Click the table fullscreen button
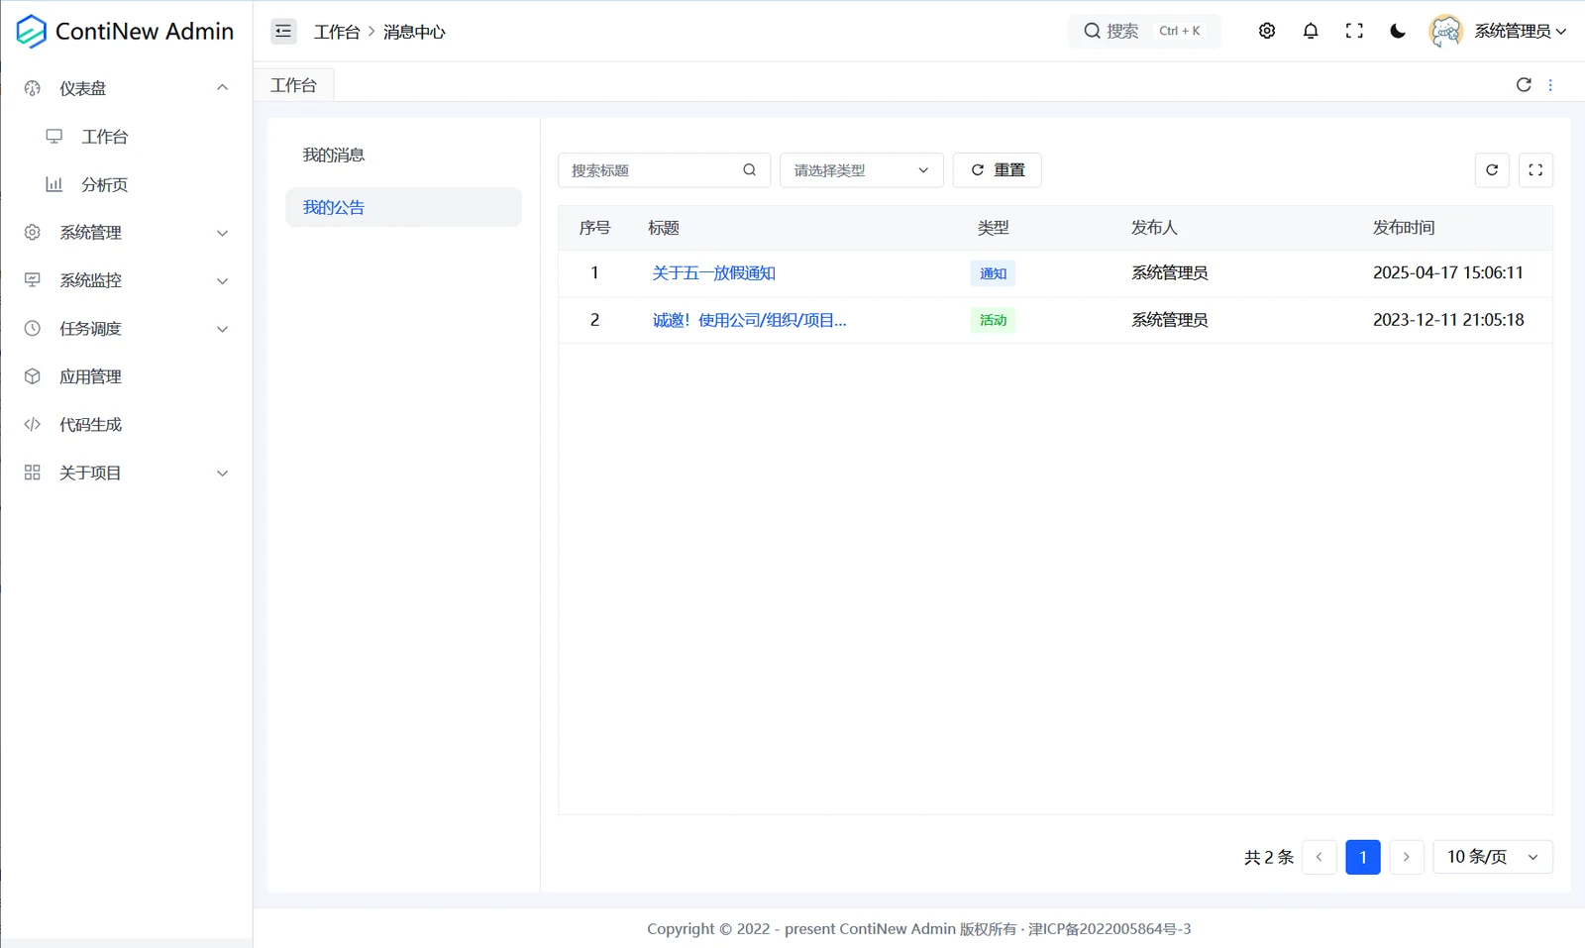The image size is (1585, 948). tap(1535, 169)
